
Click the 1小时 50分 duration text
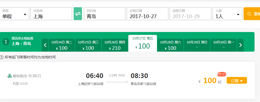tap(117, 75)
